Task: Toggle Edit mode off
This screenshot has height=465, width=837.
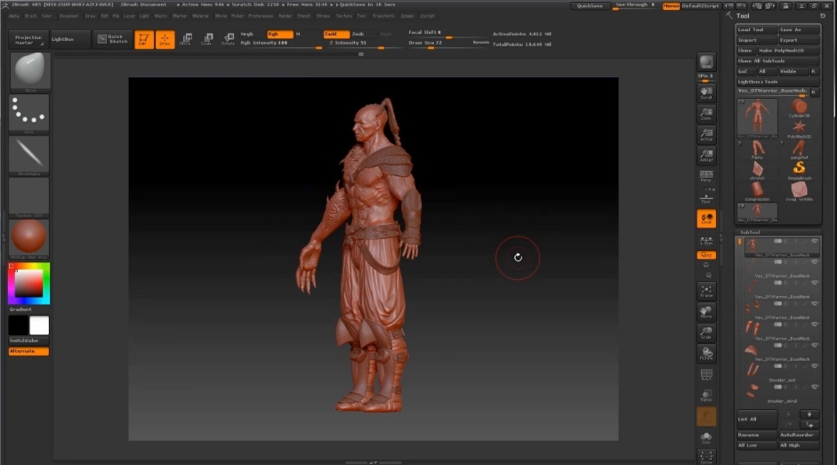Action: point(143,39)
